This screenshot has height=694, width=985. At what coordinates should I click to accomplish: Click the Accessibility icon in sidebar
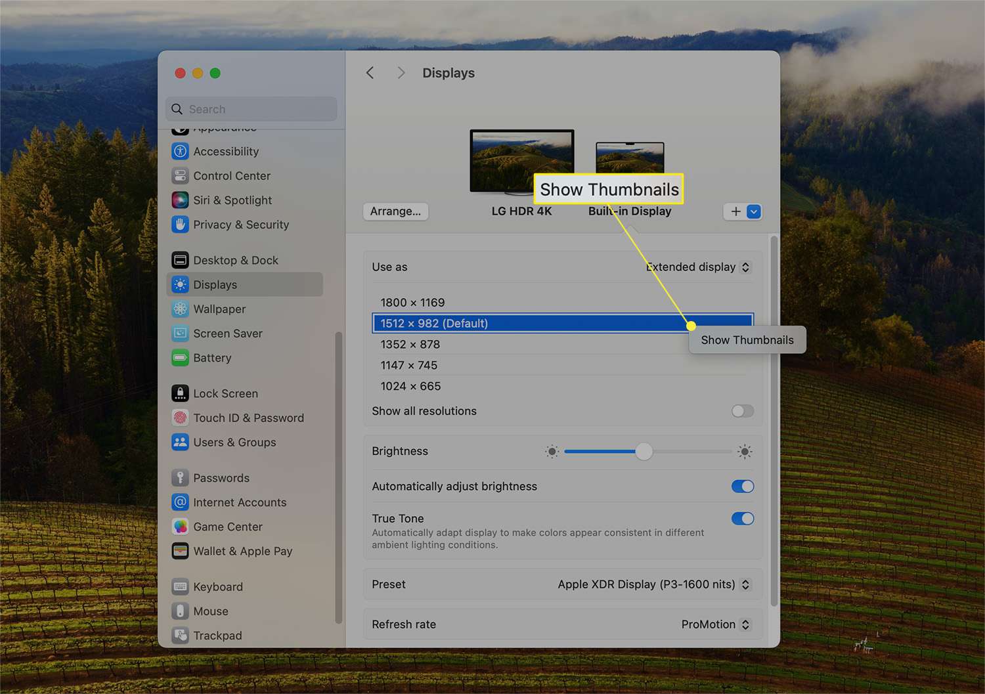point(180,152)
